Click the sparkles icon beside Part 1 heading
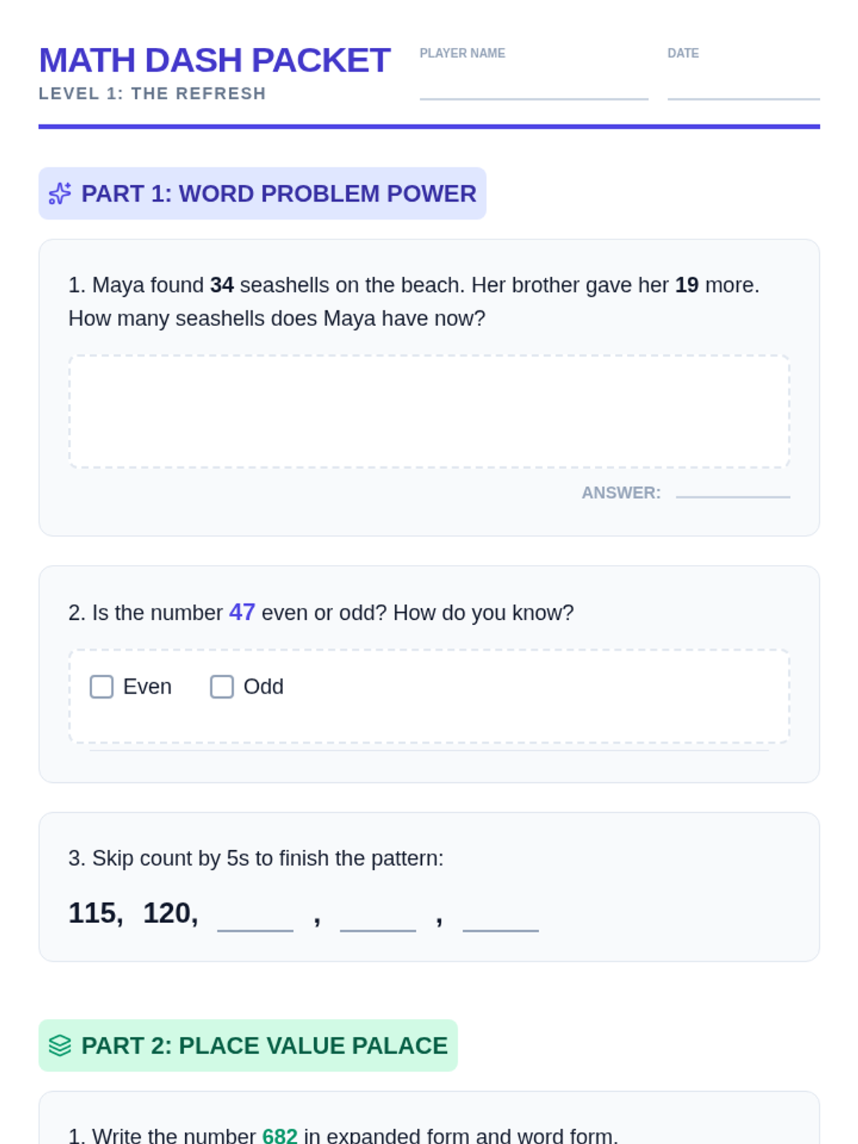The height and width of the screenshot is (1144, 858). pos(60,194)
